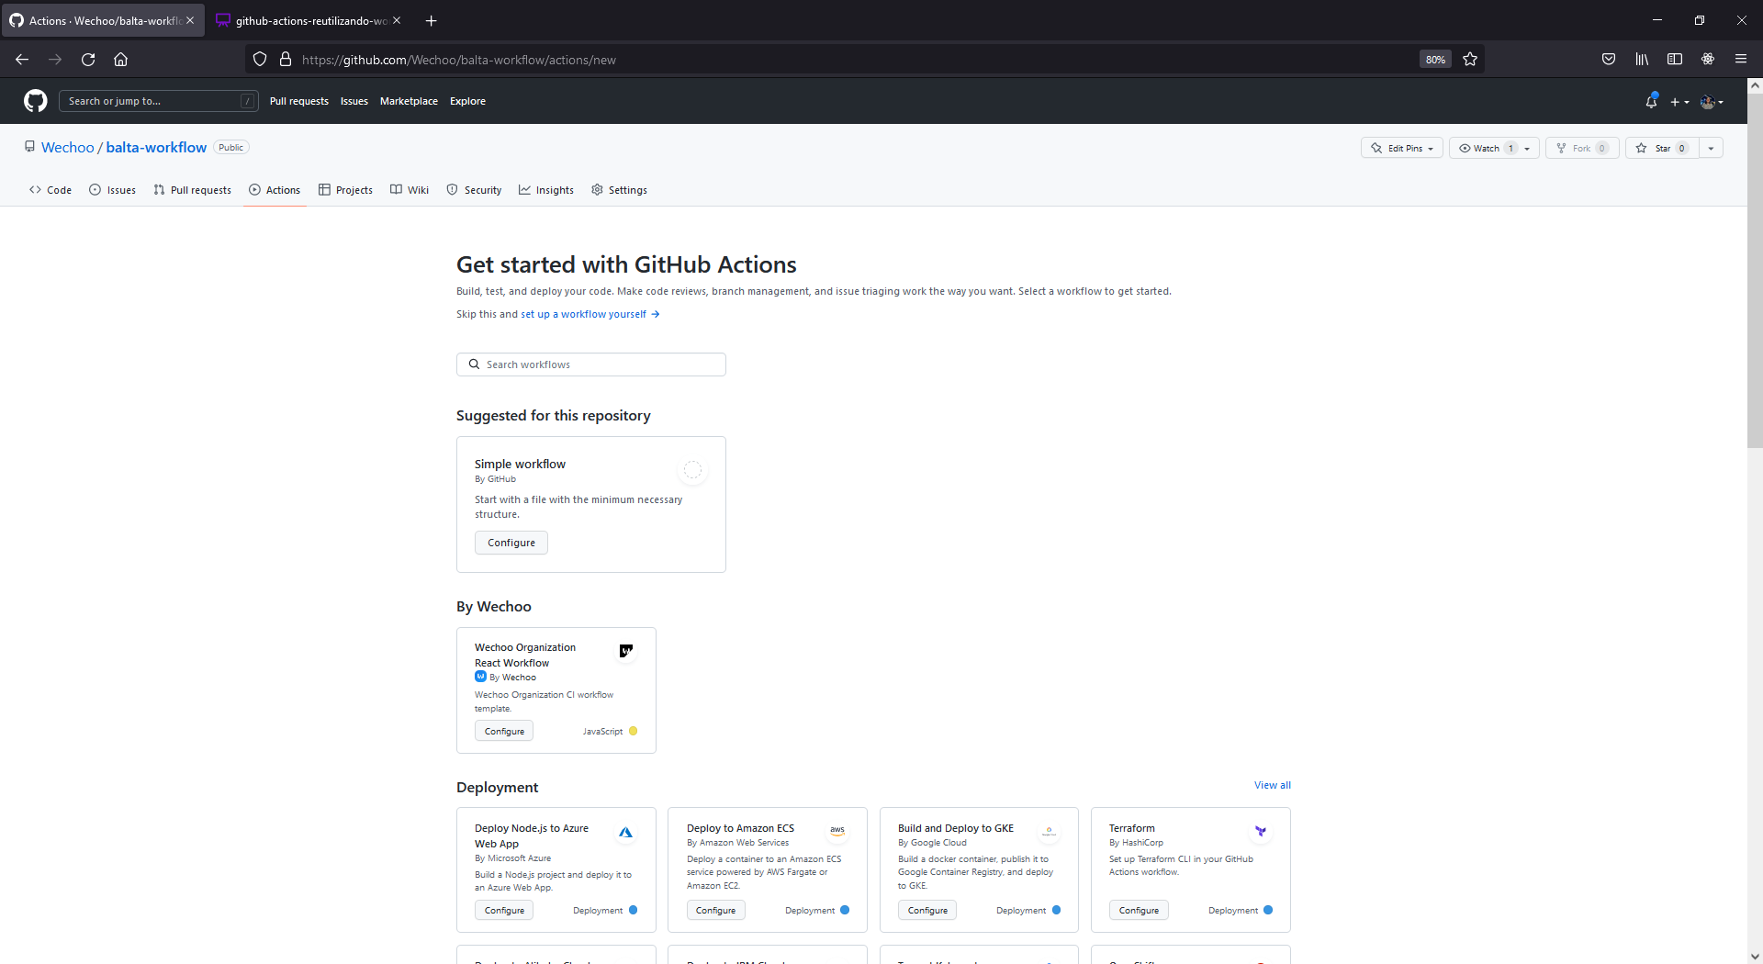Open the Edit Pins dropdown
The width and height of the screenshot is (1763, 964).
(x=1401, y=148)
